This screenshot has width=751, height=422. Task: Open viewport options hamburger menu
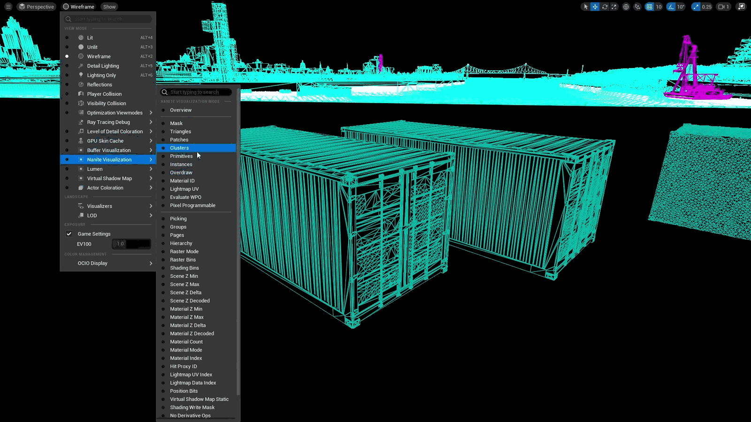click(8, 7)
